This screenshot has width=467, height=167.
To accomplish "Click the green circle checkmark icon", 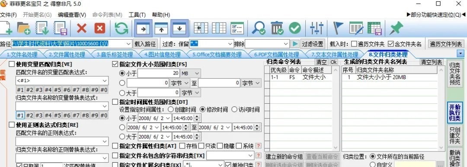I will [x=295, y=28].
